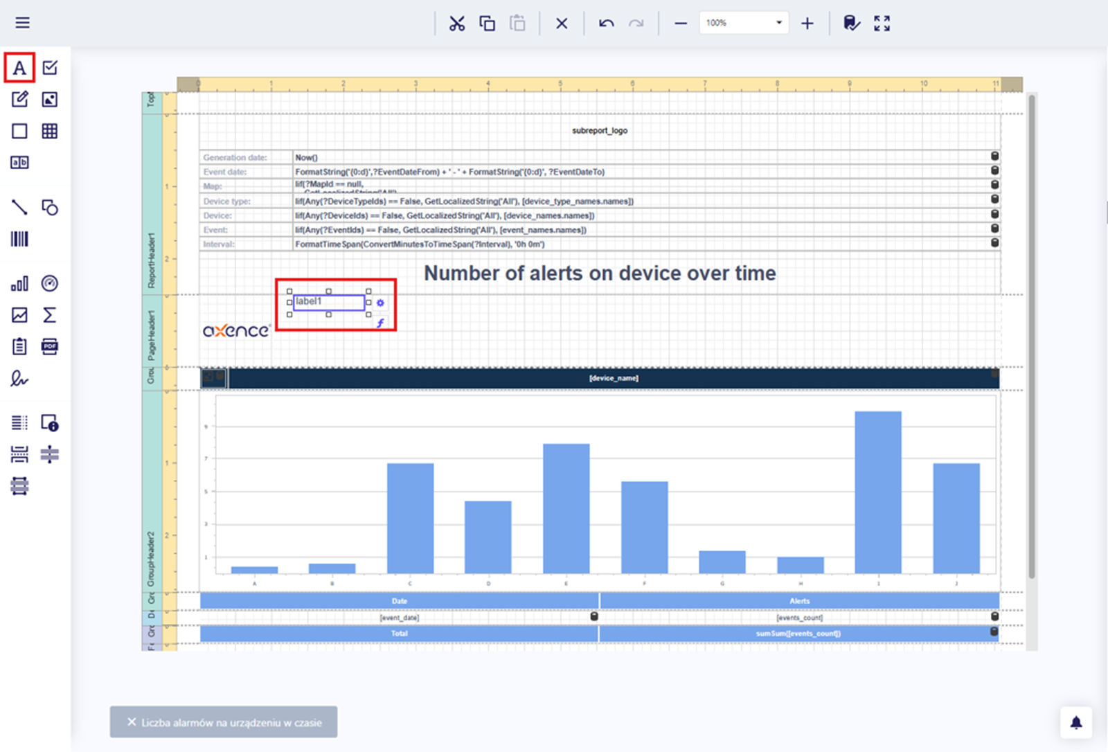Toggle full screen mode
The height and width of the screenshot is (752, 1108).
[882, 24]
